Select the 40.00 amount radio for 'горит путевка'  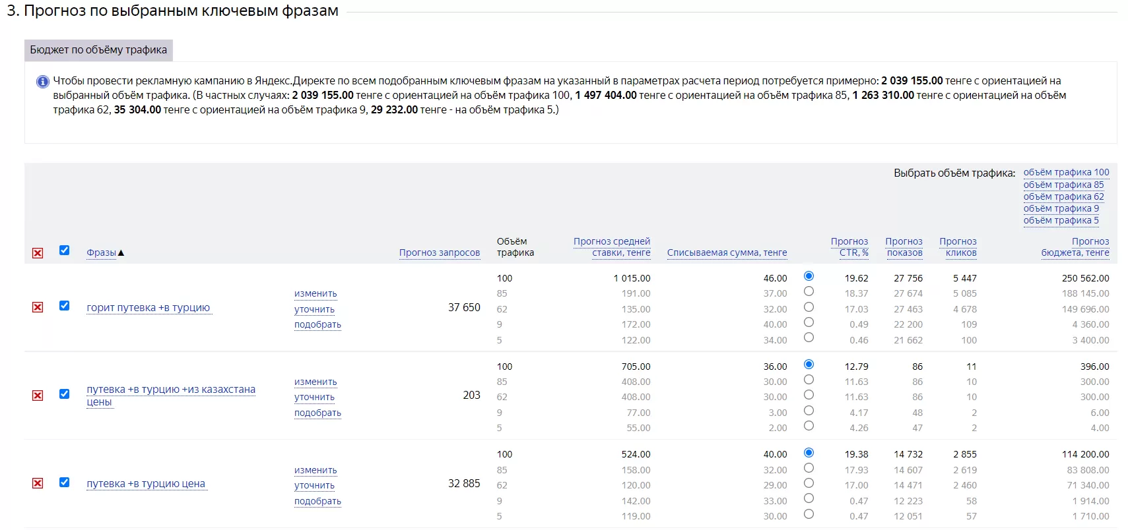tap(809, 322)
